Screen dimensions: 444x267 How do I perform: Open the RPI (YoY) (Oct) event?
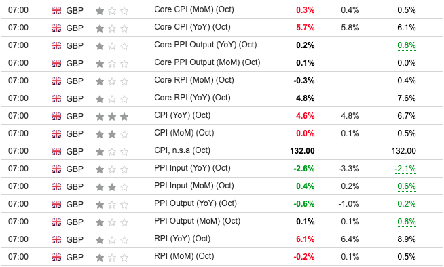(x=183, y=239)
